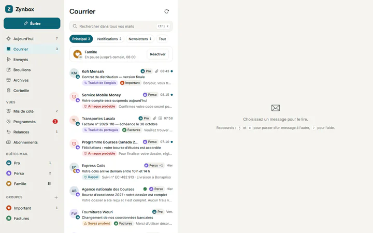Click the Traduit du portugais tag
Image resolution: width=373 pixels, height=233 pixels.
pyautogui.click(x=101, y=130)
